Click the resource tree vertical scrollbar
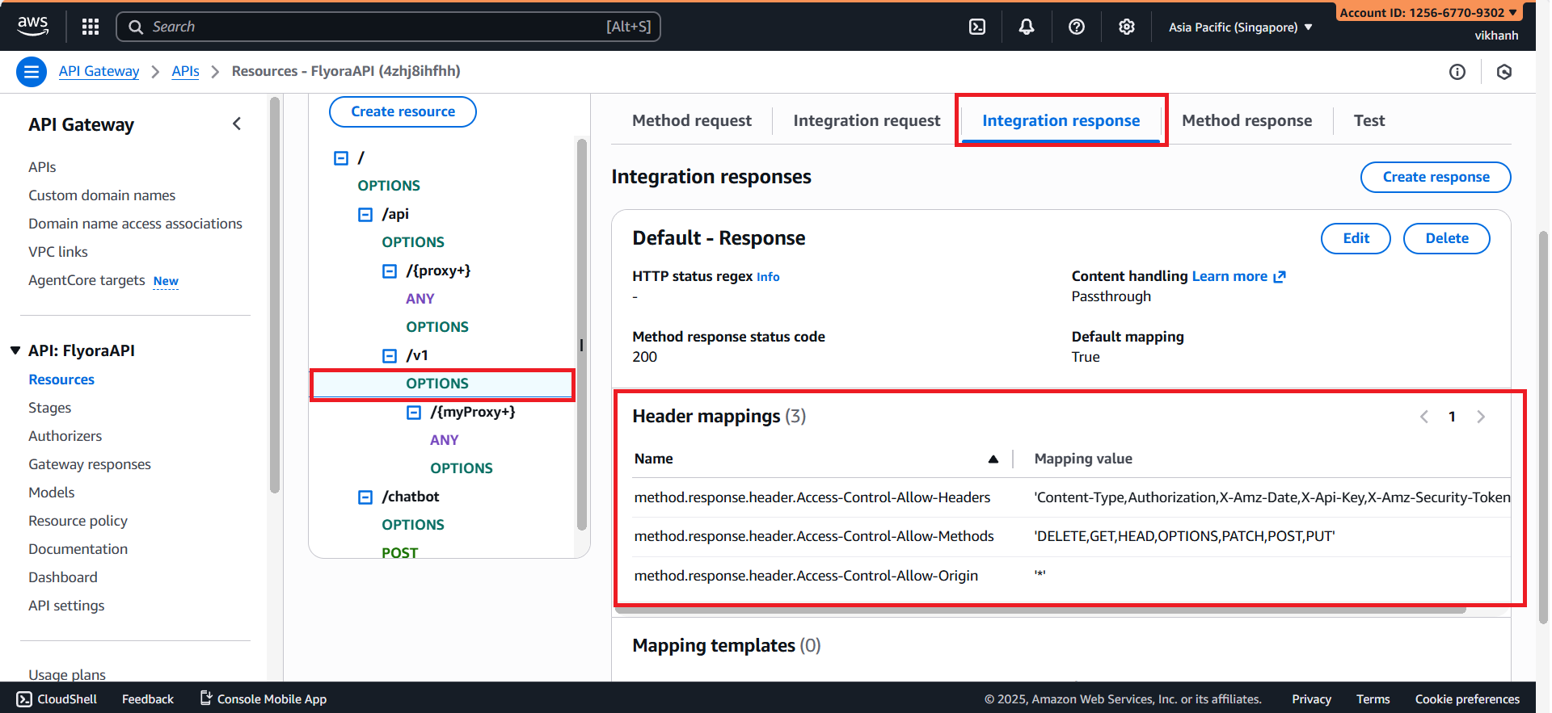Image resolution: width=1552 pixels, height=713 pixels. tap(581, 334)
